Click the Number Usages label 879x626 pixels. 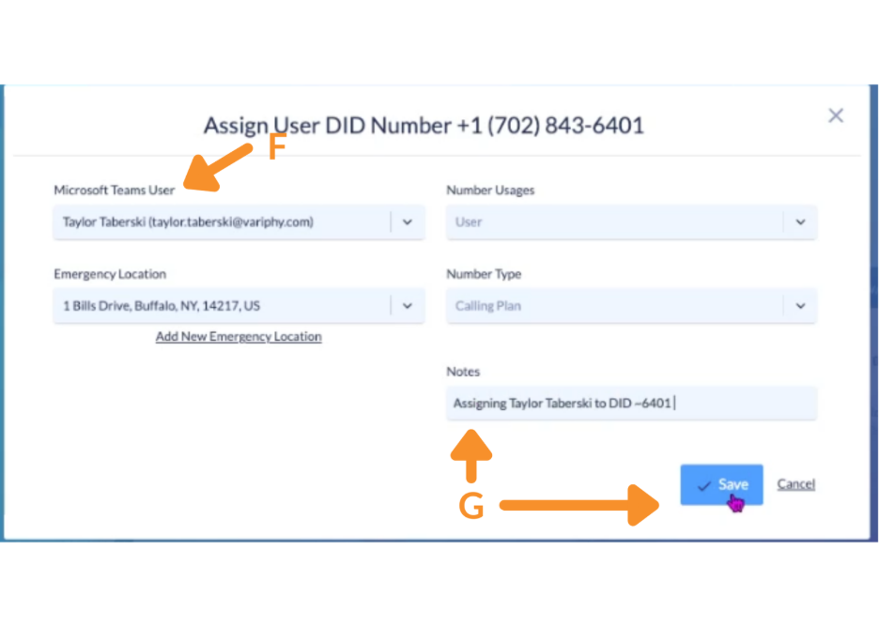(490, 191)
